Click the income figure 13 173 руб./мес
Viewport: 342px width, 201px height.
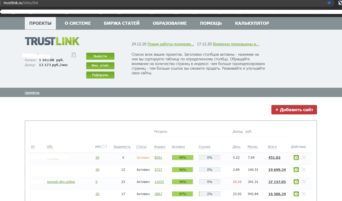coord(53,65)
